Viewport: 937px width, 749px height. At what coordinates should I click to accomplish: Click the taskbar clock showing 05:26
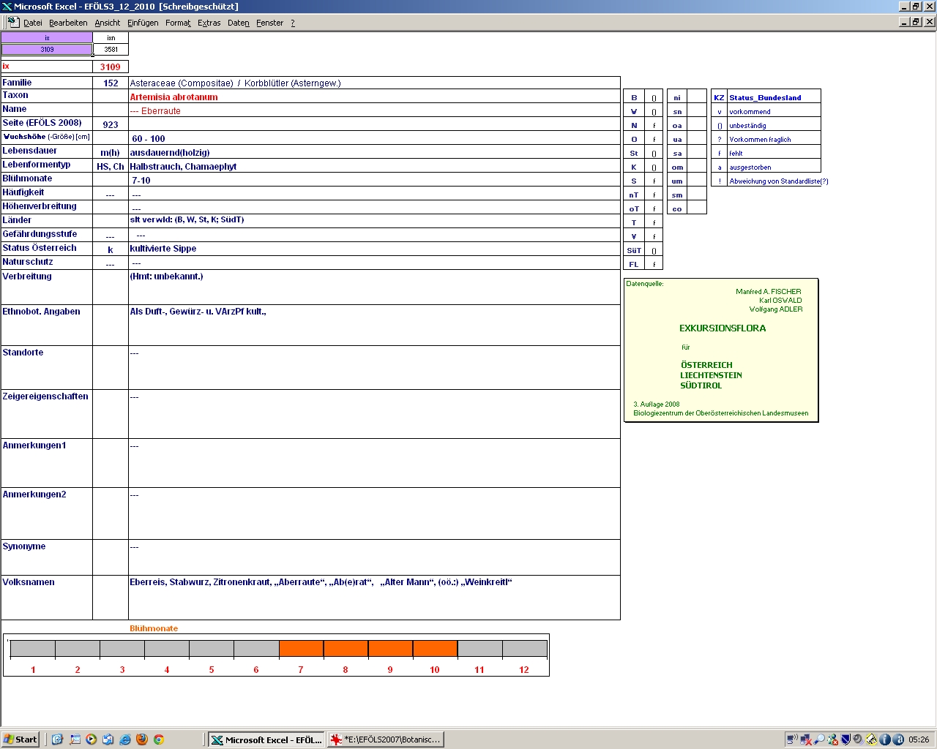pyautogui.click(x=919, y=739)
